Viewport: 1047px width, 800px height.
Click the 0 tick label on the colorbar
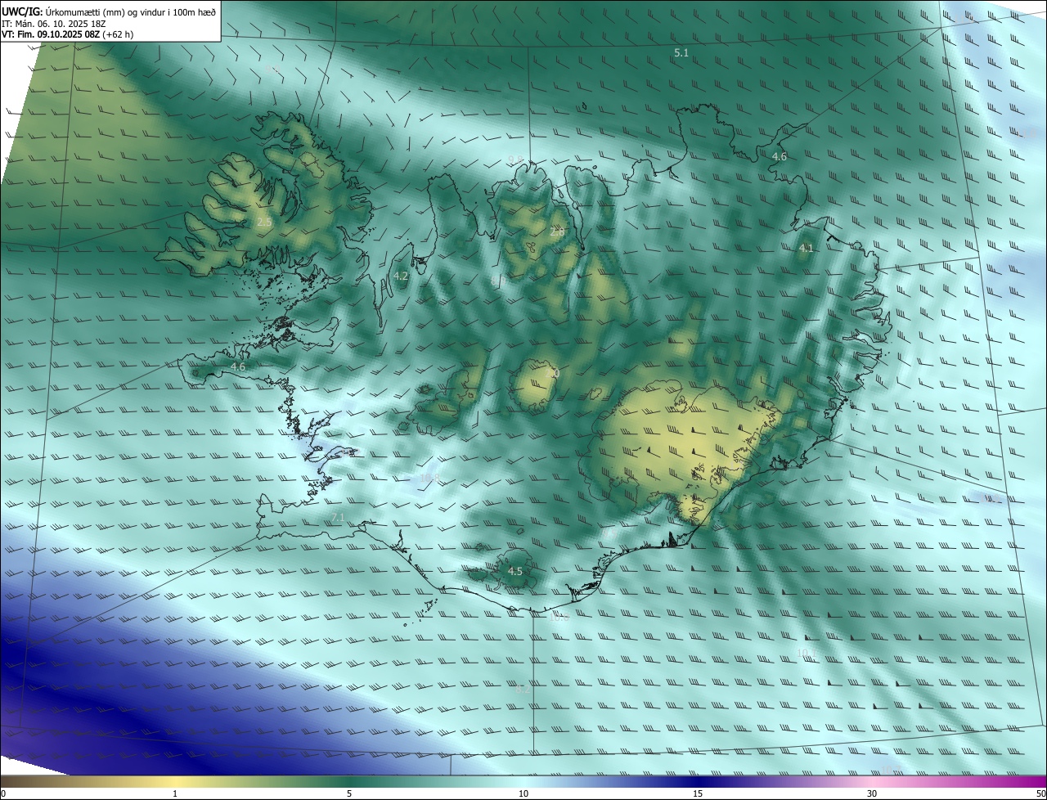pos(3,793)
